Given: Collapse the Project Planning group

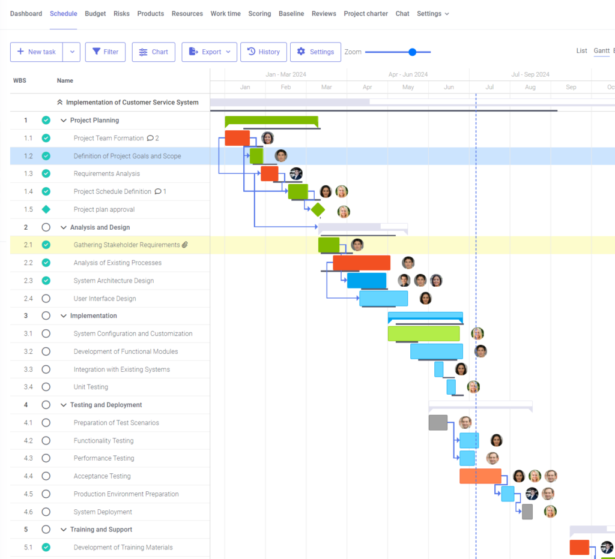Looking at the screenshot, I should pos(64,120).
